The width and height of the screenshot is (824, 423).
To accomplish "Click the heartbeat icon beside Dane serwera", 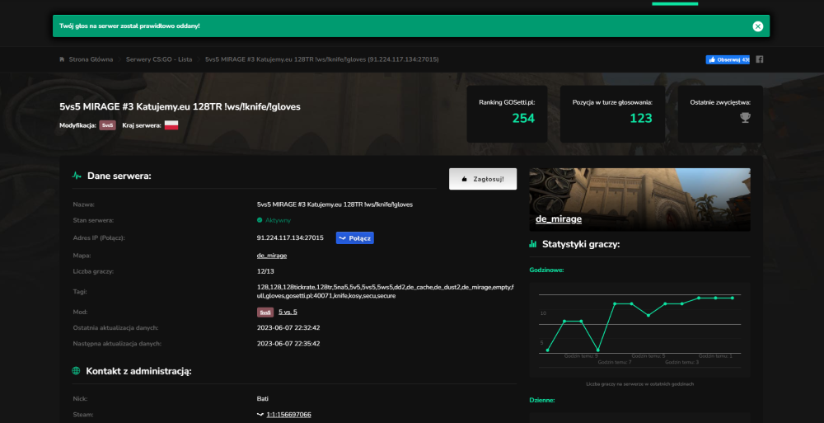I will pyautogui.click(x=77, y=176).
